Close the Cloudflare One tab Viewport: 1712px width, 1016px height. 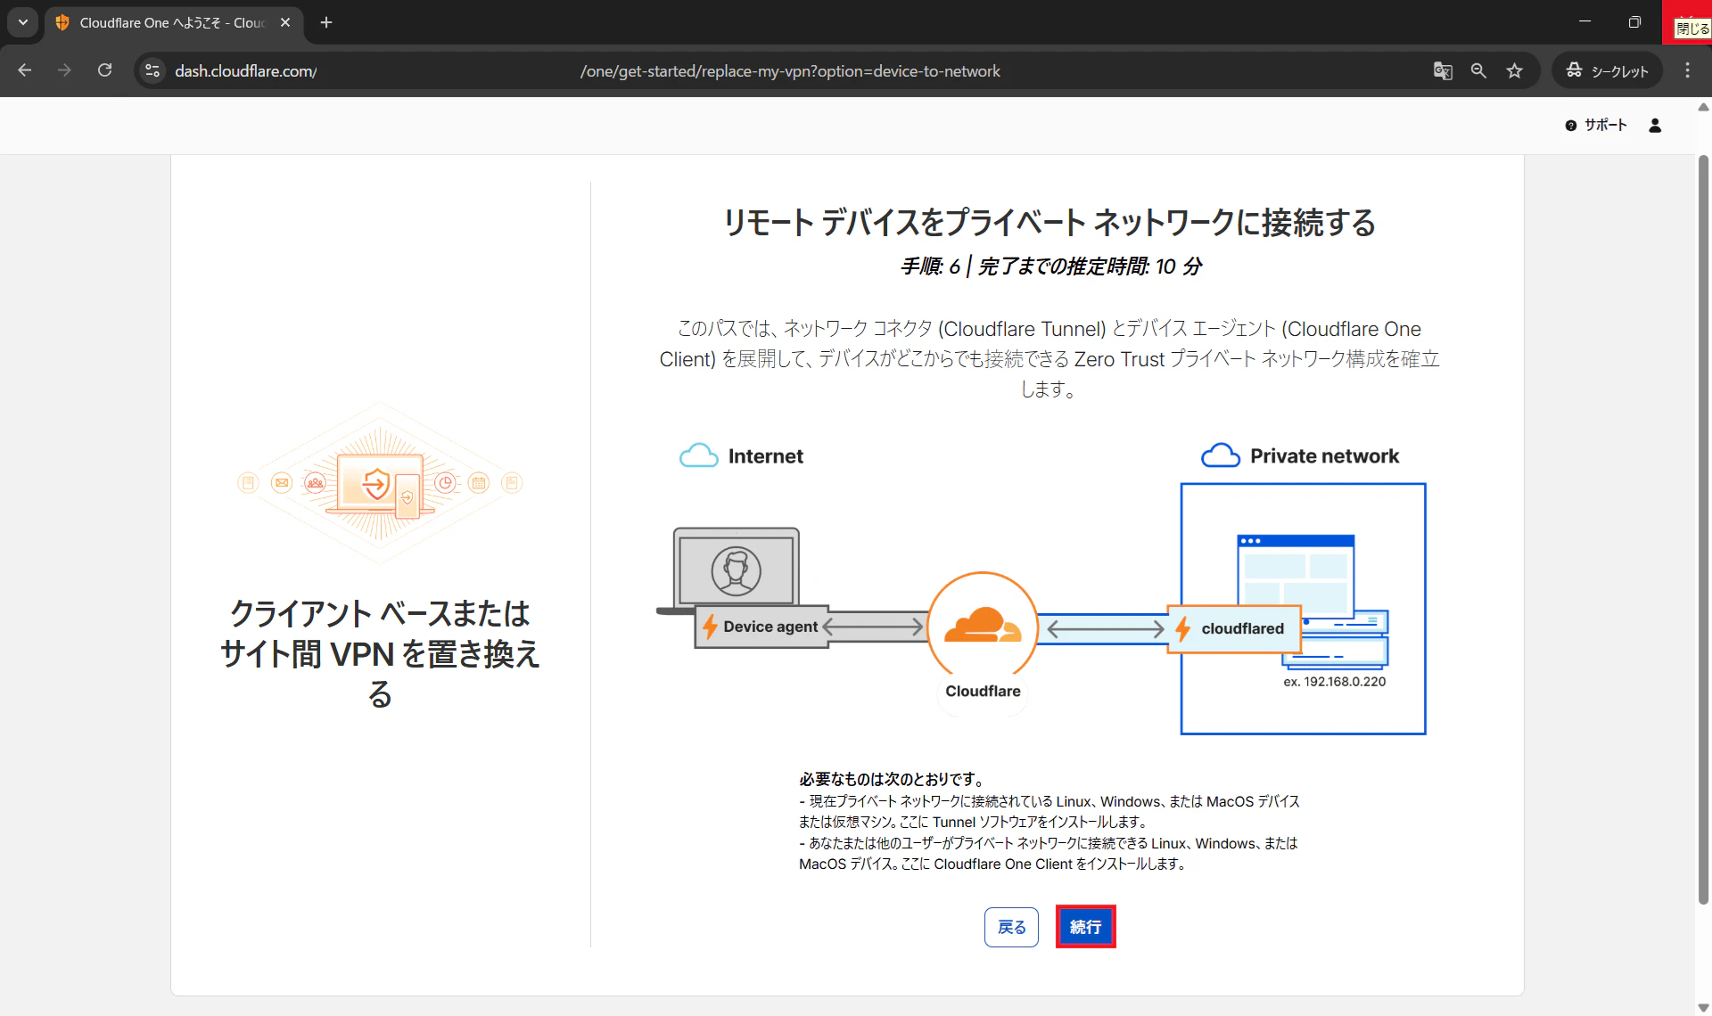click(285, 22)
